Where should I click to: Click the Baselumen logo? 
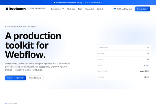tap(16, 9)
